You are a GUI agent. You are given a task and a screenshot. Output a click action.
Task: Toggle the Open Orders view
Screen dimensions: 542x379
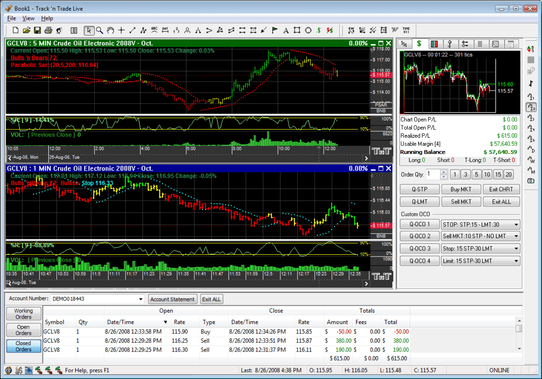point(23,330)
